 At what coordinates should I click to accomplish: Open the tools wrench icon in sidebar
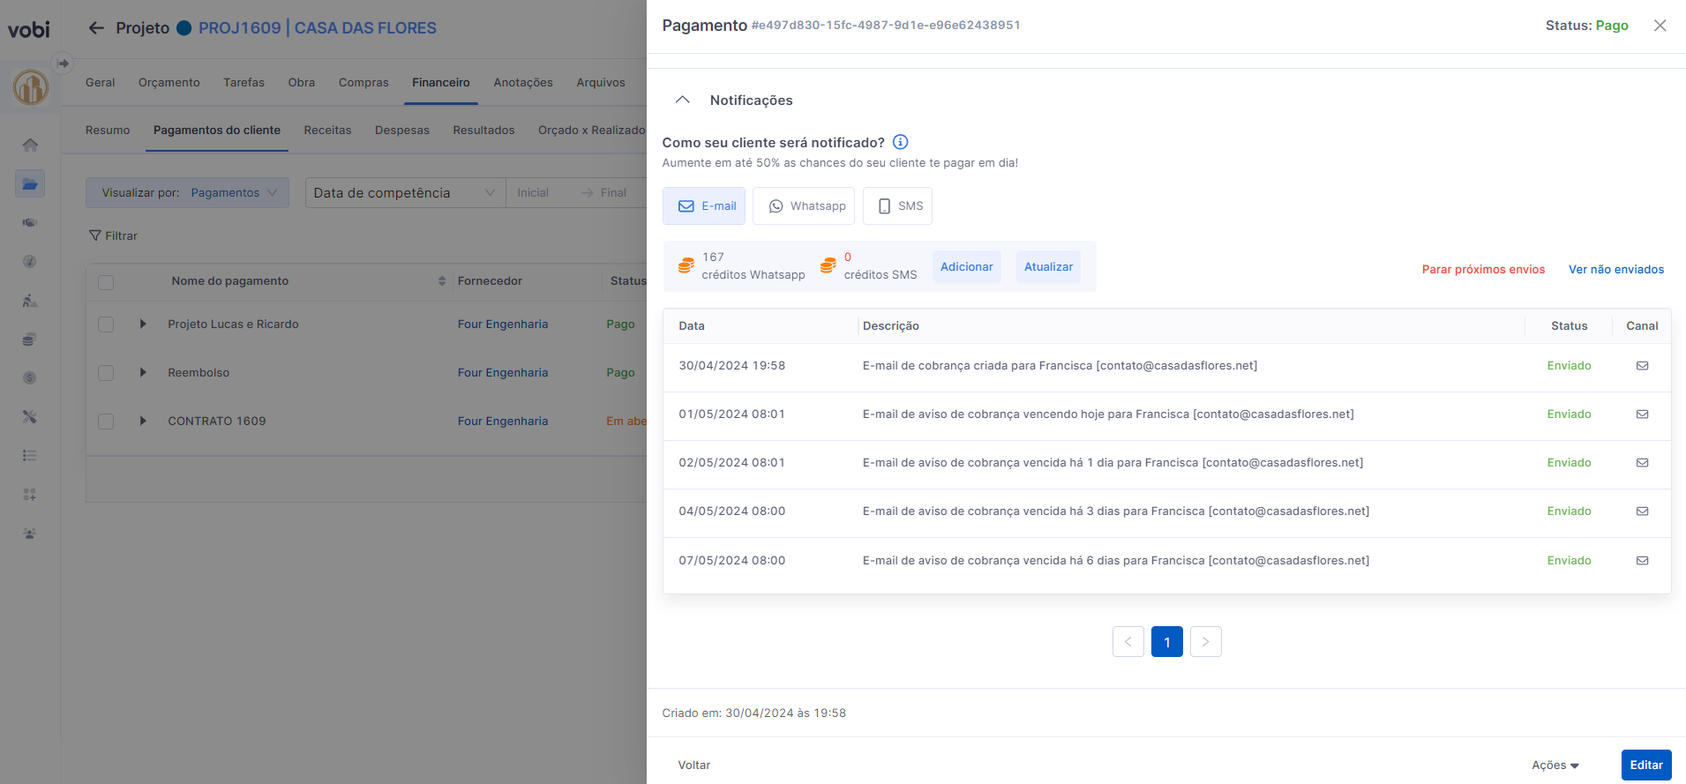point(30,417)
